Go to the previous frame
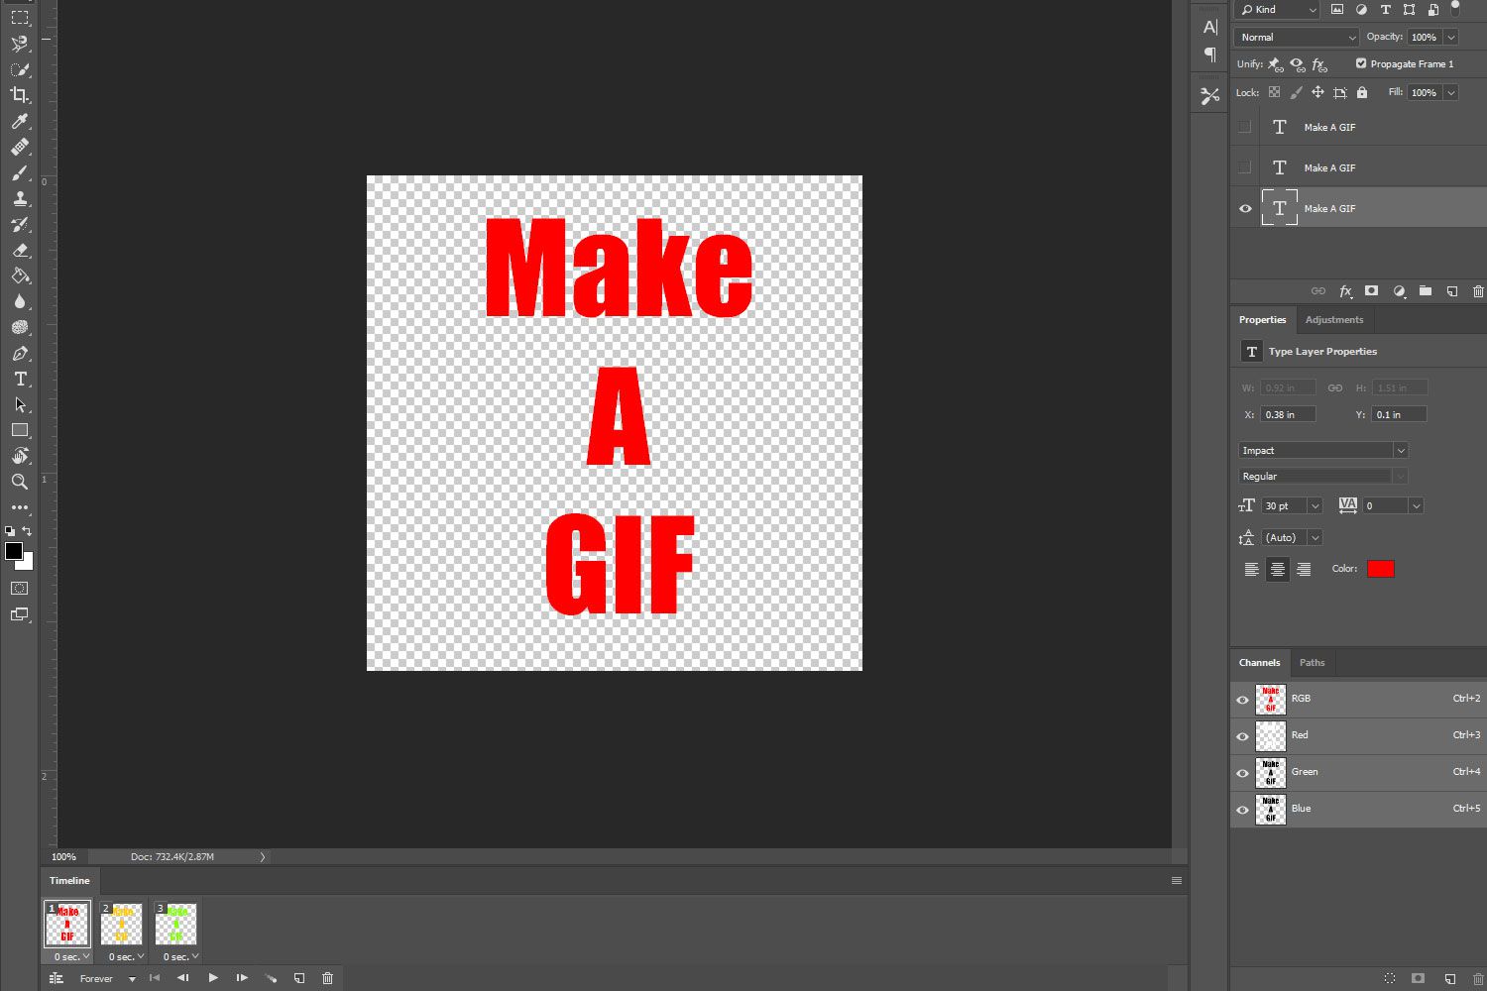Screen dimensions: 1487x991 pyautogui.click(x=182, y=978)
